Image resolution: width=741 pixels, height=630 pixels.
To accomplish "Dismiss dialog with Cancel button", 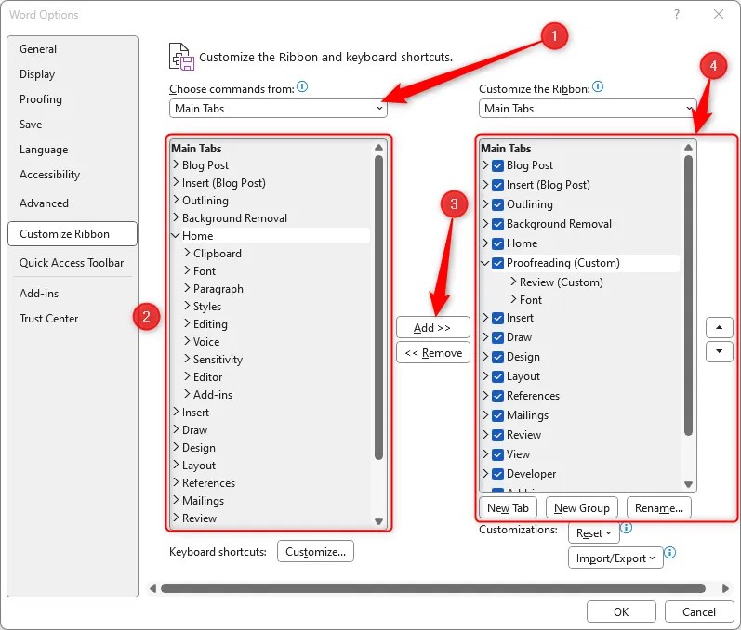I will tap(699, 612).
